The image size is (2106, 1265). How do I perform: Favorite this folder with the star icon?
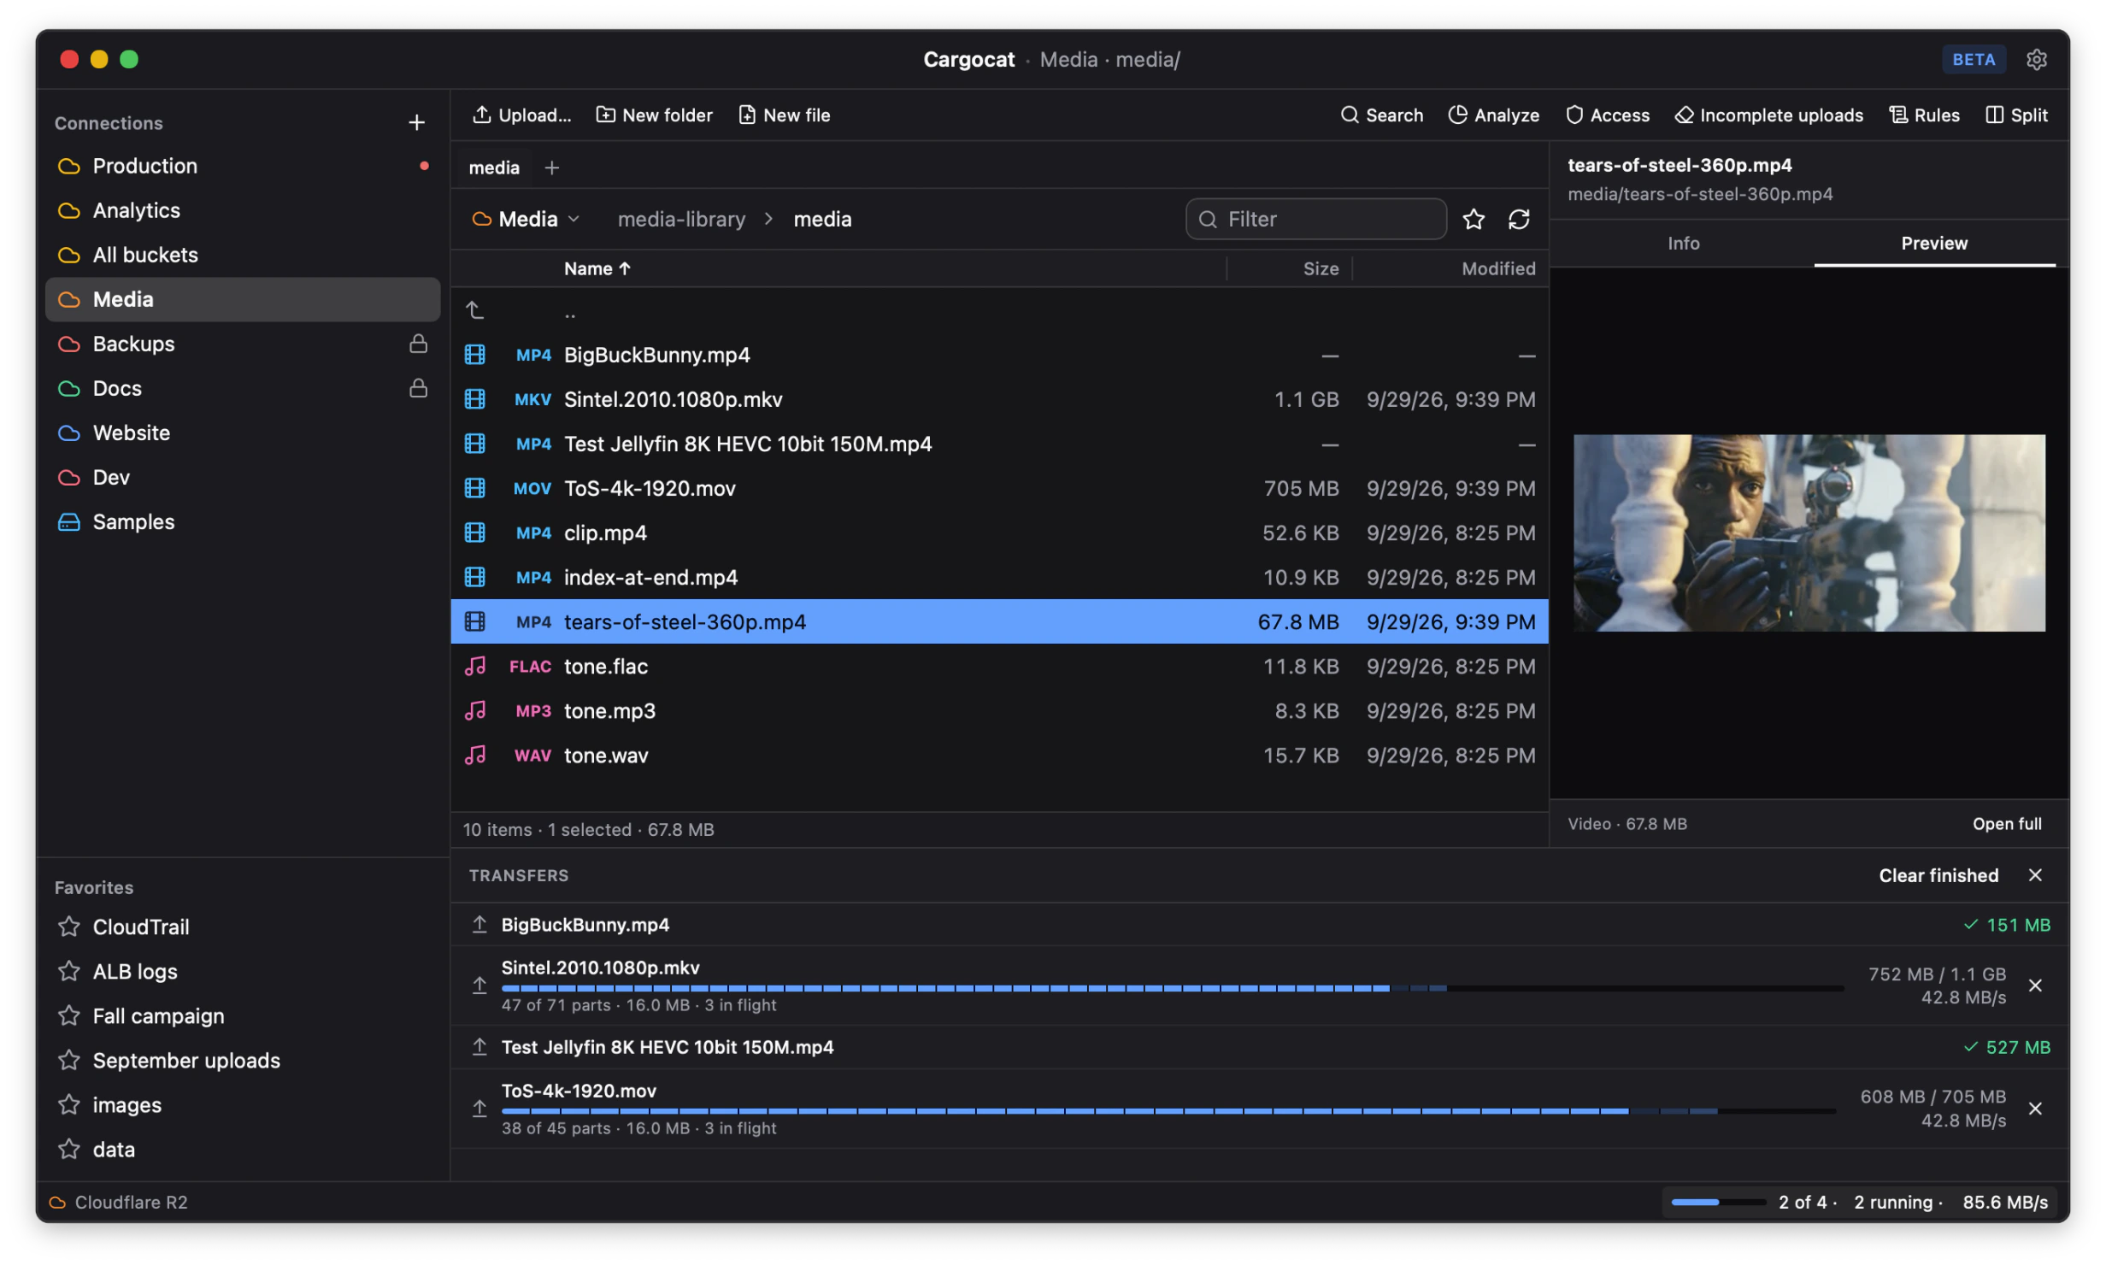point(1473,220)
